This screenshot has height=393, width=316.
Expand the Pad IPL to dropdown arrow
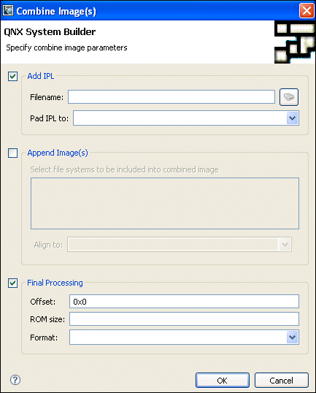292,118
